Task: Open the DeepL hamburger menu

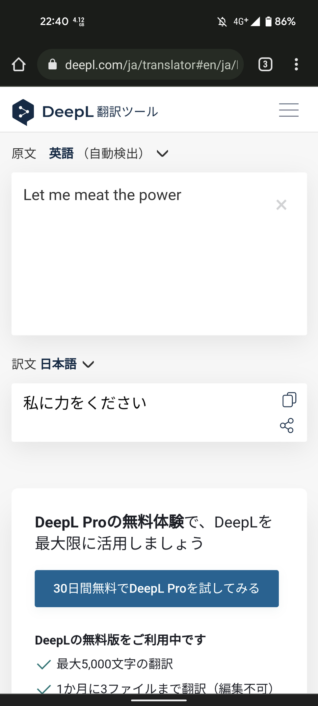Action: (289, 110)
